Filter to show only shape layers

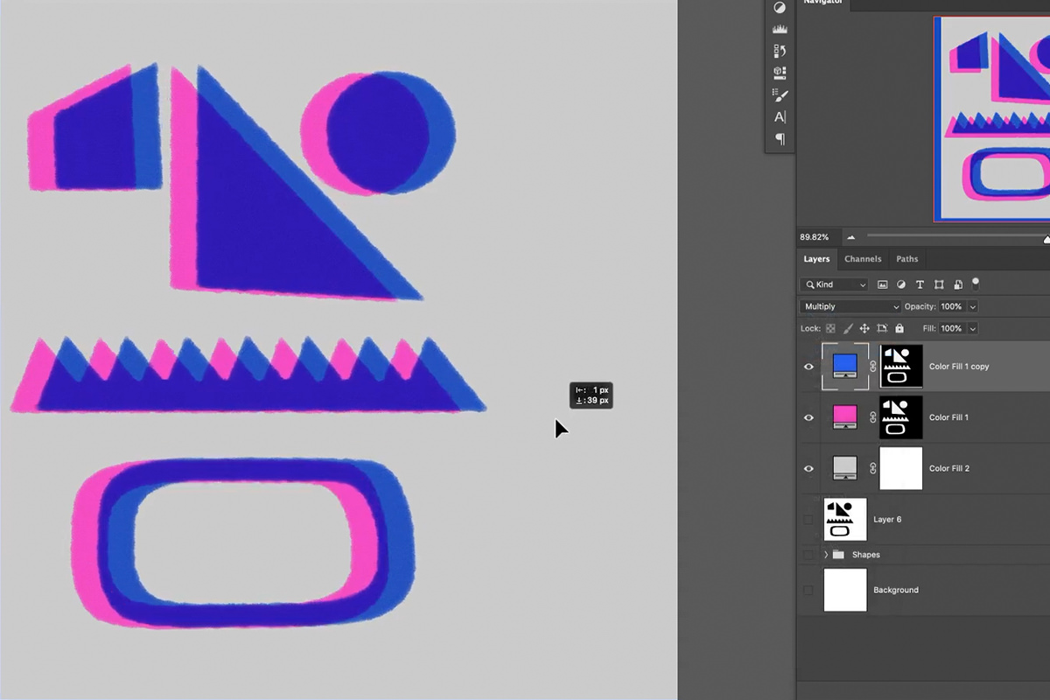[939, 284]
